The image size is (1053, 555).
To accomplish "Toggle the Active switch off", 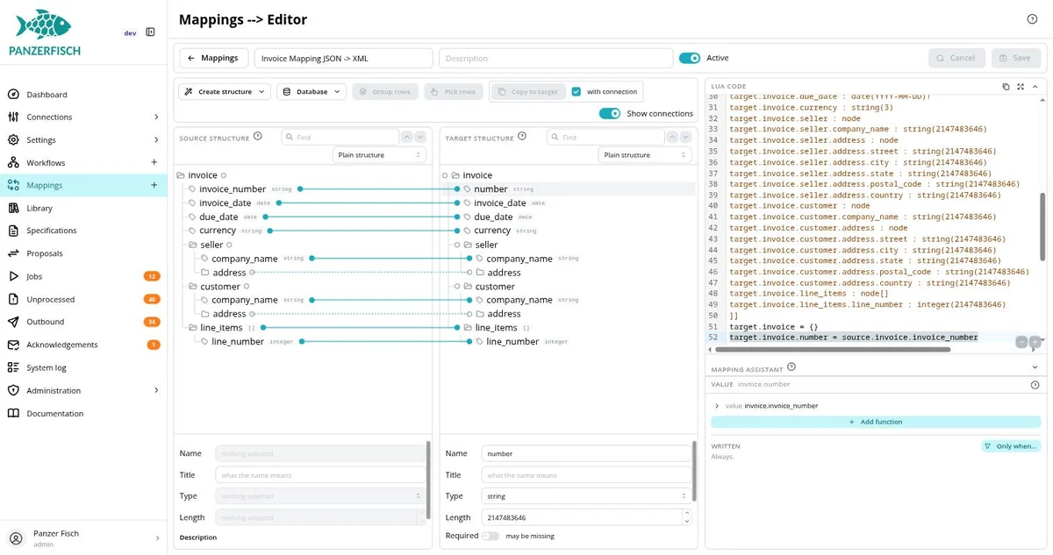I will (x=690, y=58).
